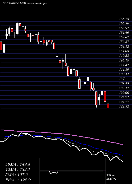Select the 156.57 price level label
Screen dimensions: 132x184
(124, 42)
